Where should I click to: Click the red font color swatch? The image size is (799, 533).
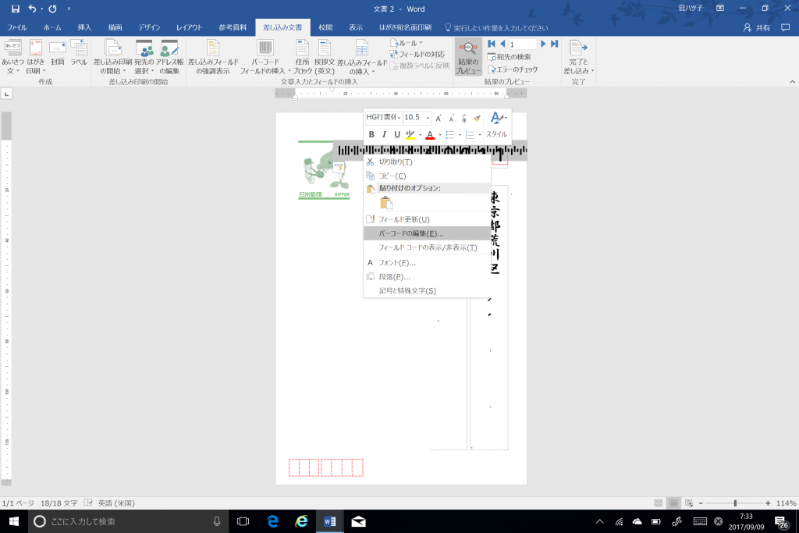[430, 134]
